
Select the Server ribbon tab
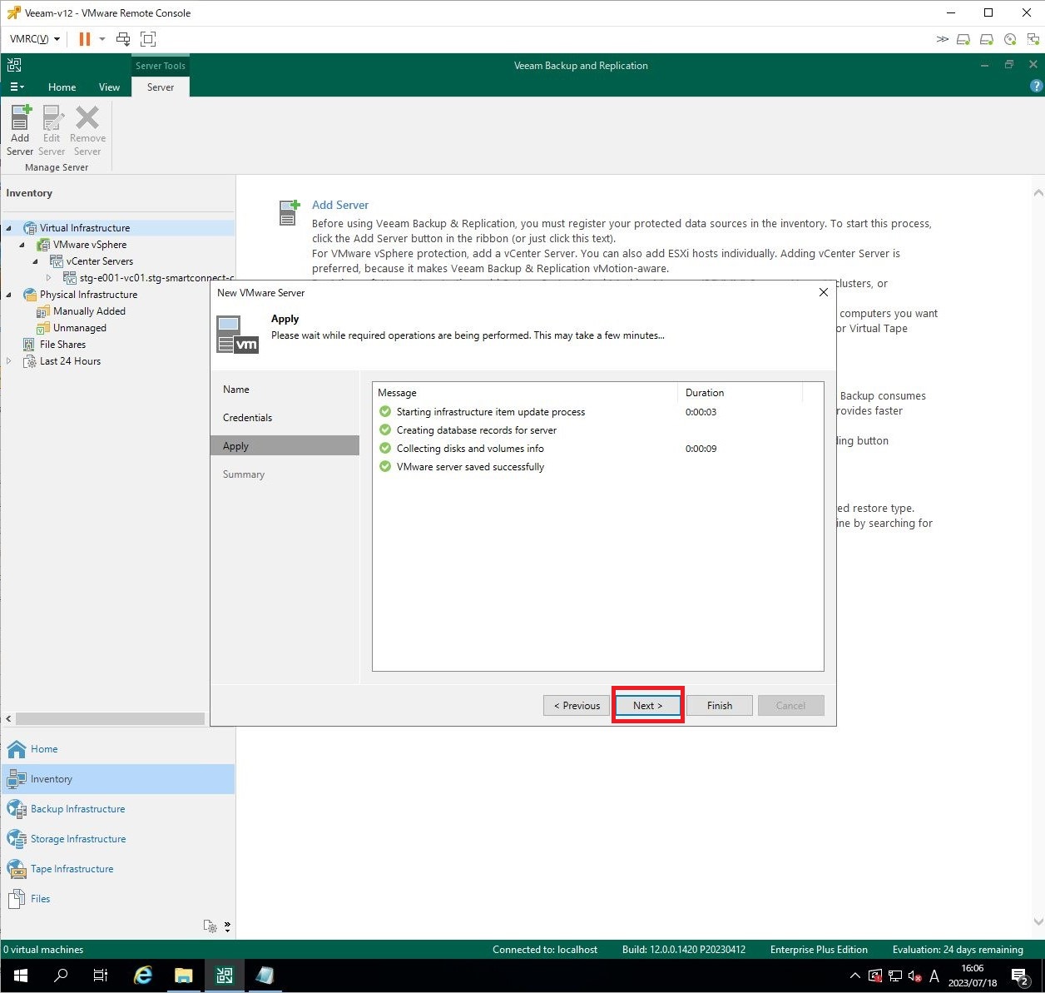pos(161,87)
